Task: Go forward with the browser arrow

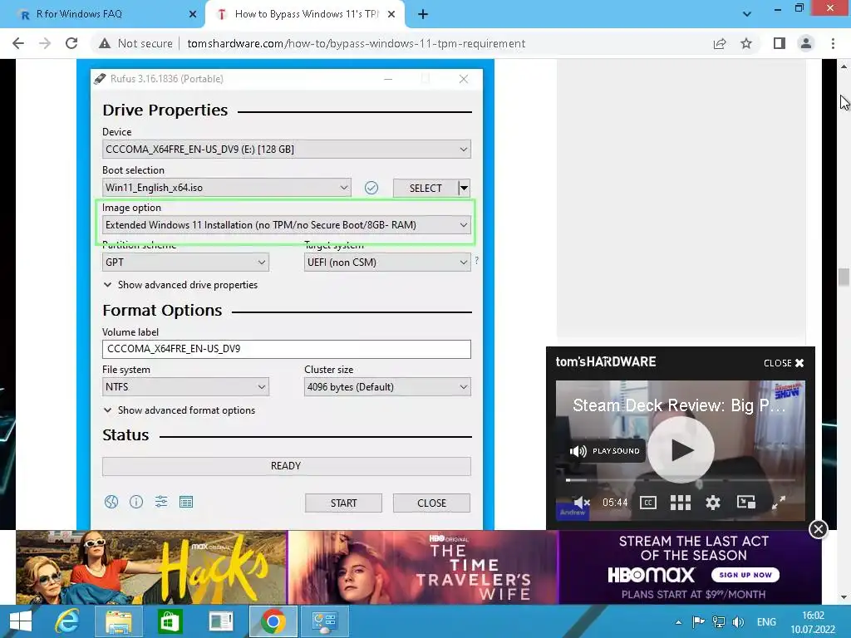Action: [45, 43]
